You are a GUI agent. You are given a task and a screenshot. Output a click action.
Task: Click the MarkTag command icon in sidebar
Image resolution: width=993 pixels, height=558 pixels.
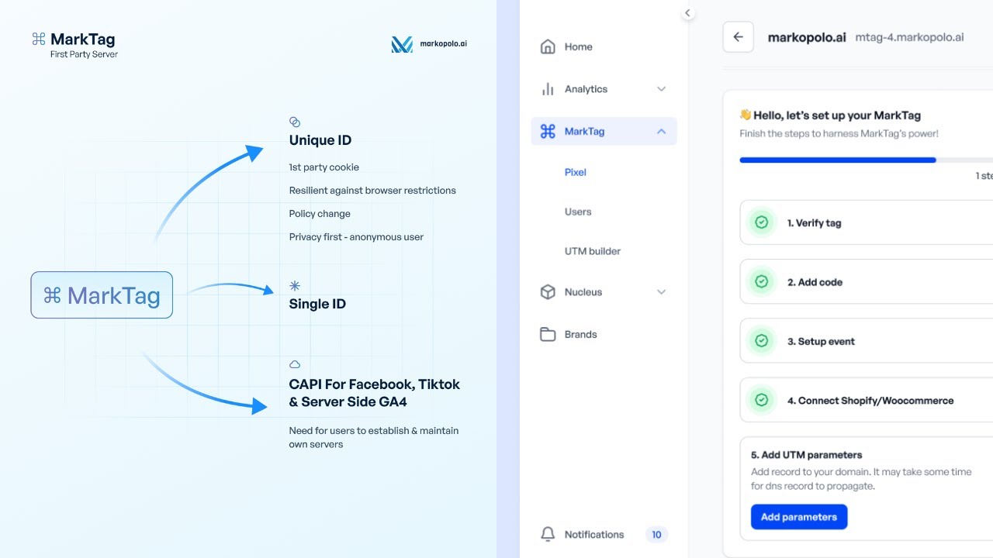point(548,131)
